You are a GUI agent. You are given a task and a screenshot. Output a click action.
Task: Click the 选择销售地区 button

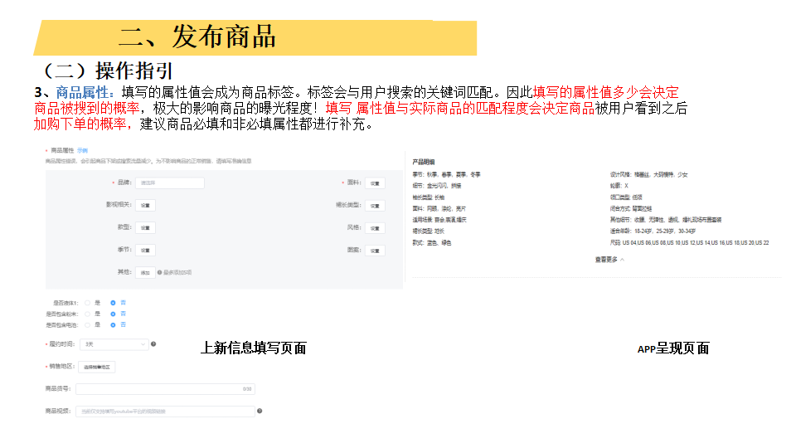[x=96, y=367]
